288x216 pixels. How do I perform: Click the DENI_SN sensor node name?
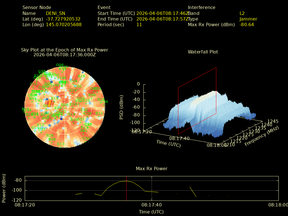tap(55, 13)
